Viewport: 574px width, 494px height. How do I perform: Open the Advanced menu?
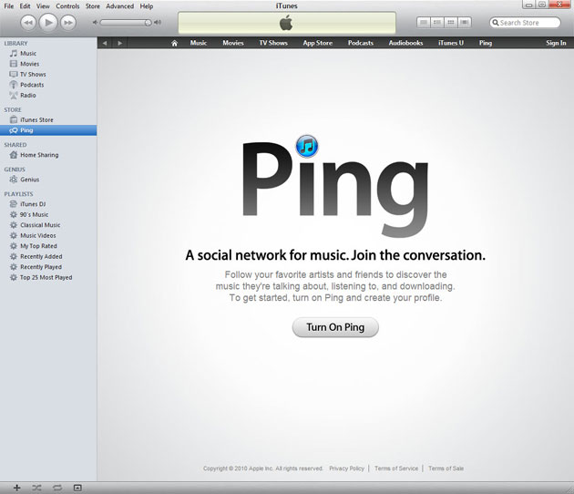[x=119, y=6]
